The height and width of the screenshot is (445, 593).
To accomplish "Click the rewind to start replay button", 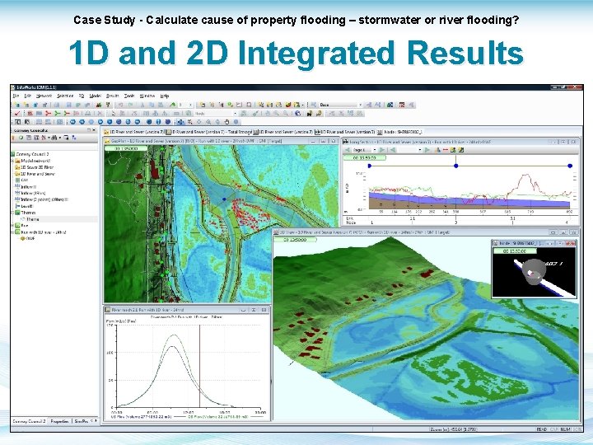I will pyautogui.click(x=72, y=122).
